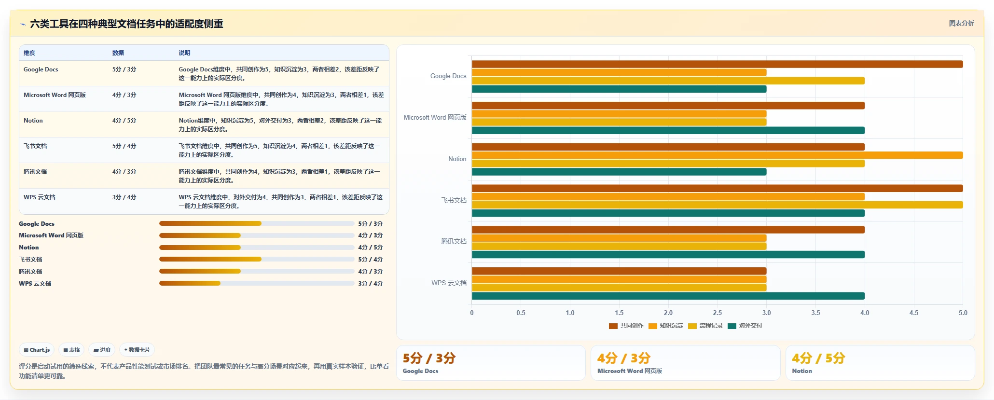Click the Notion label on the chart axis
The image size is (994, 400).
point(457,159)
